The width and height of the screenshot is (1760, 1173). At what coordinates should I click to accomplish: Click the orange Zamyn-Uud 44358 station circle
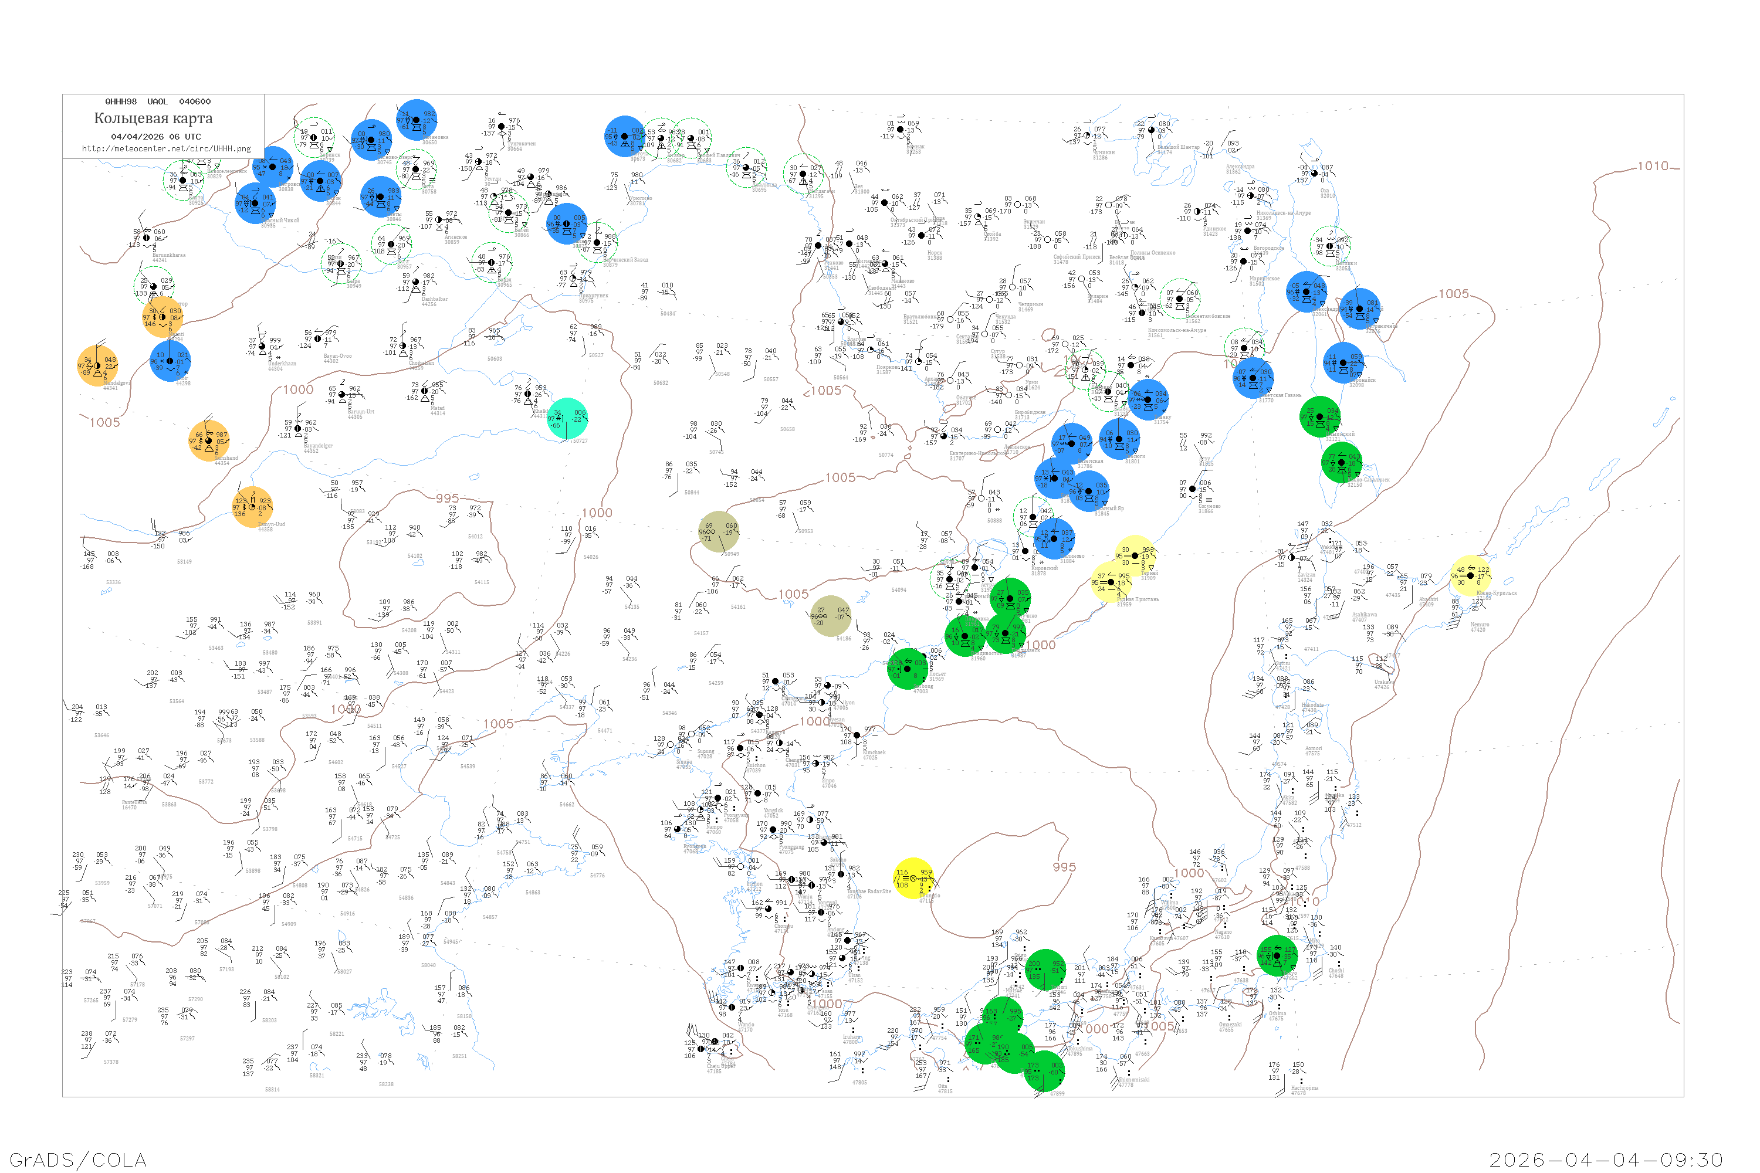coord(252,507)
